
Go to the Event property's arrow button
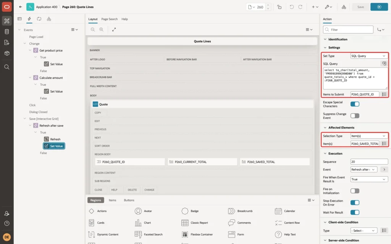click(384, 170)
